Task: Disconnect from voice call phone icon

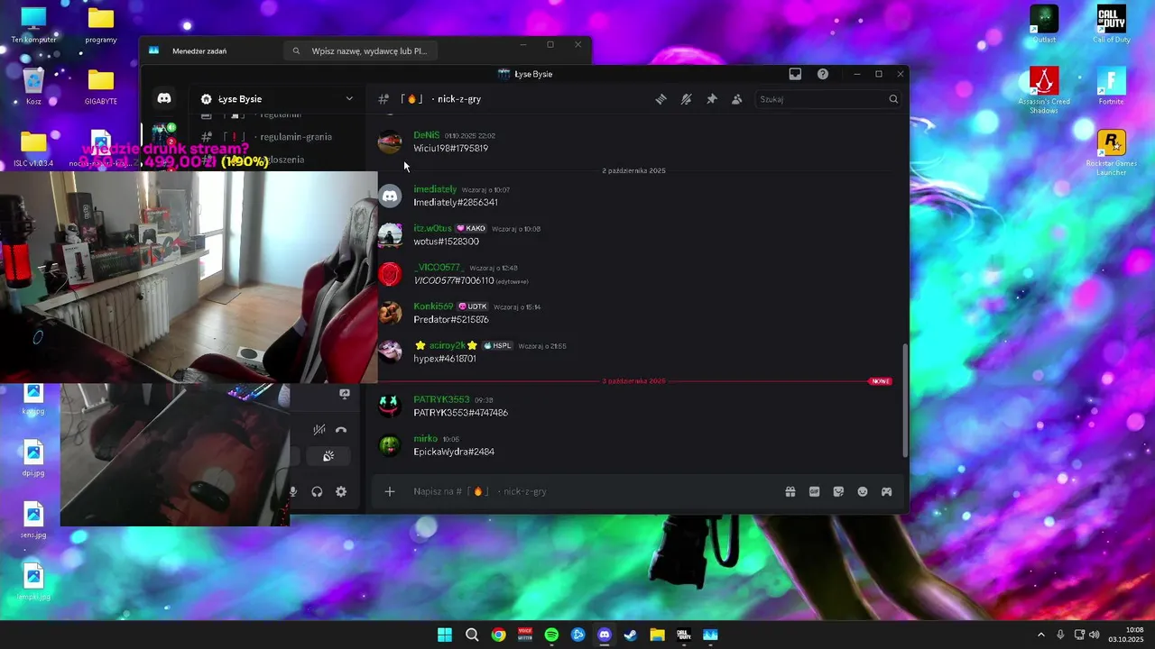Action: (341, 430)
